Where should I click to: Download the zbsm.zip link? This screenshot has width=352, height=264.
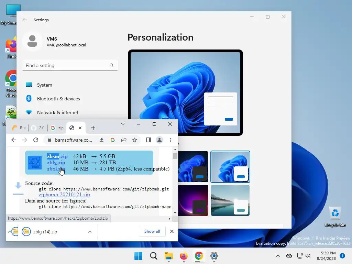57,156
